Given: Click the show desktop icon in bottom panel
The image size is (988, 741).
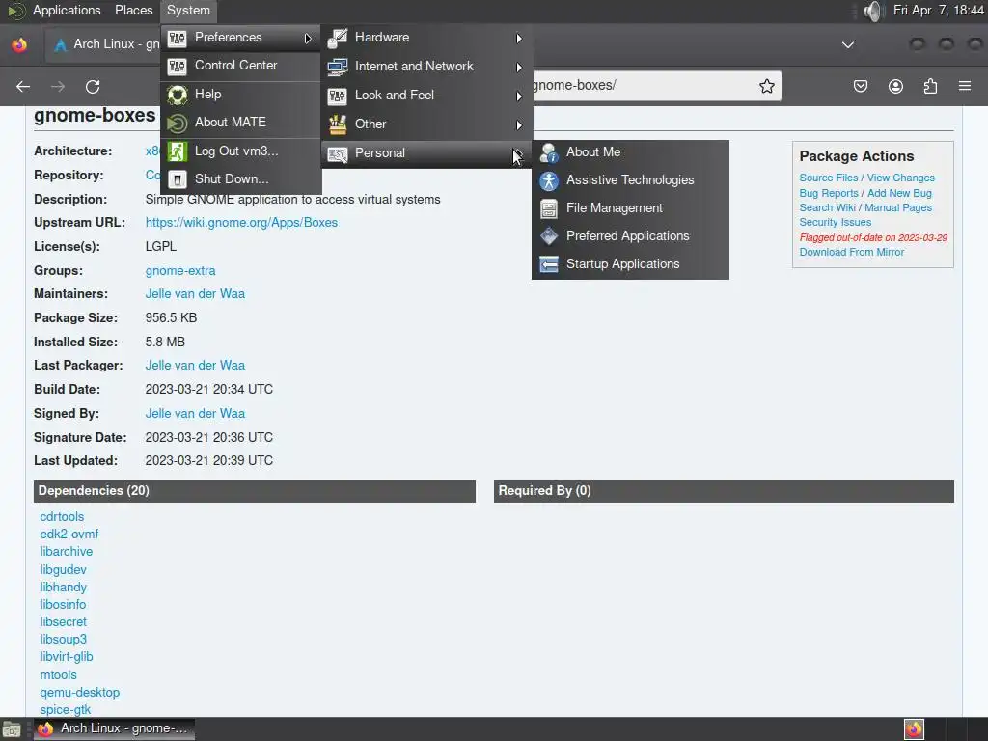Looking at the screenshot, I should 12,729.
